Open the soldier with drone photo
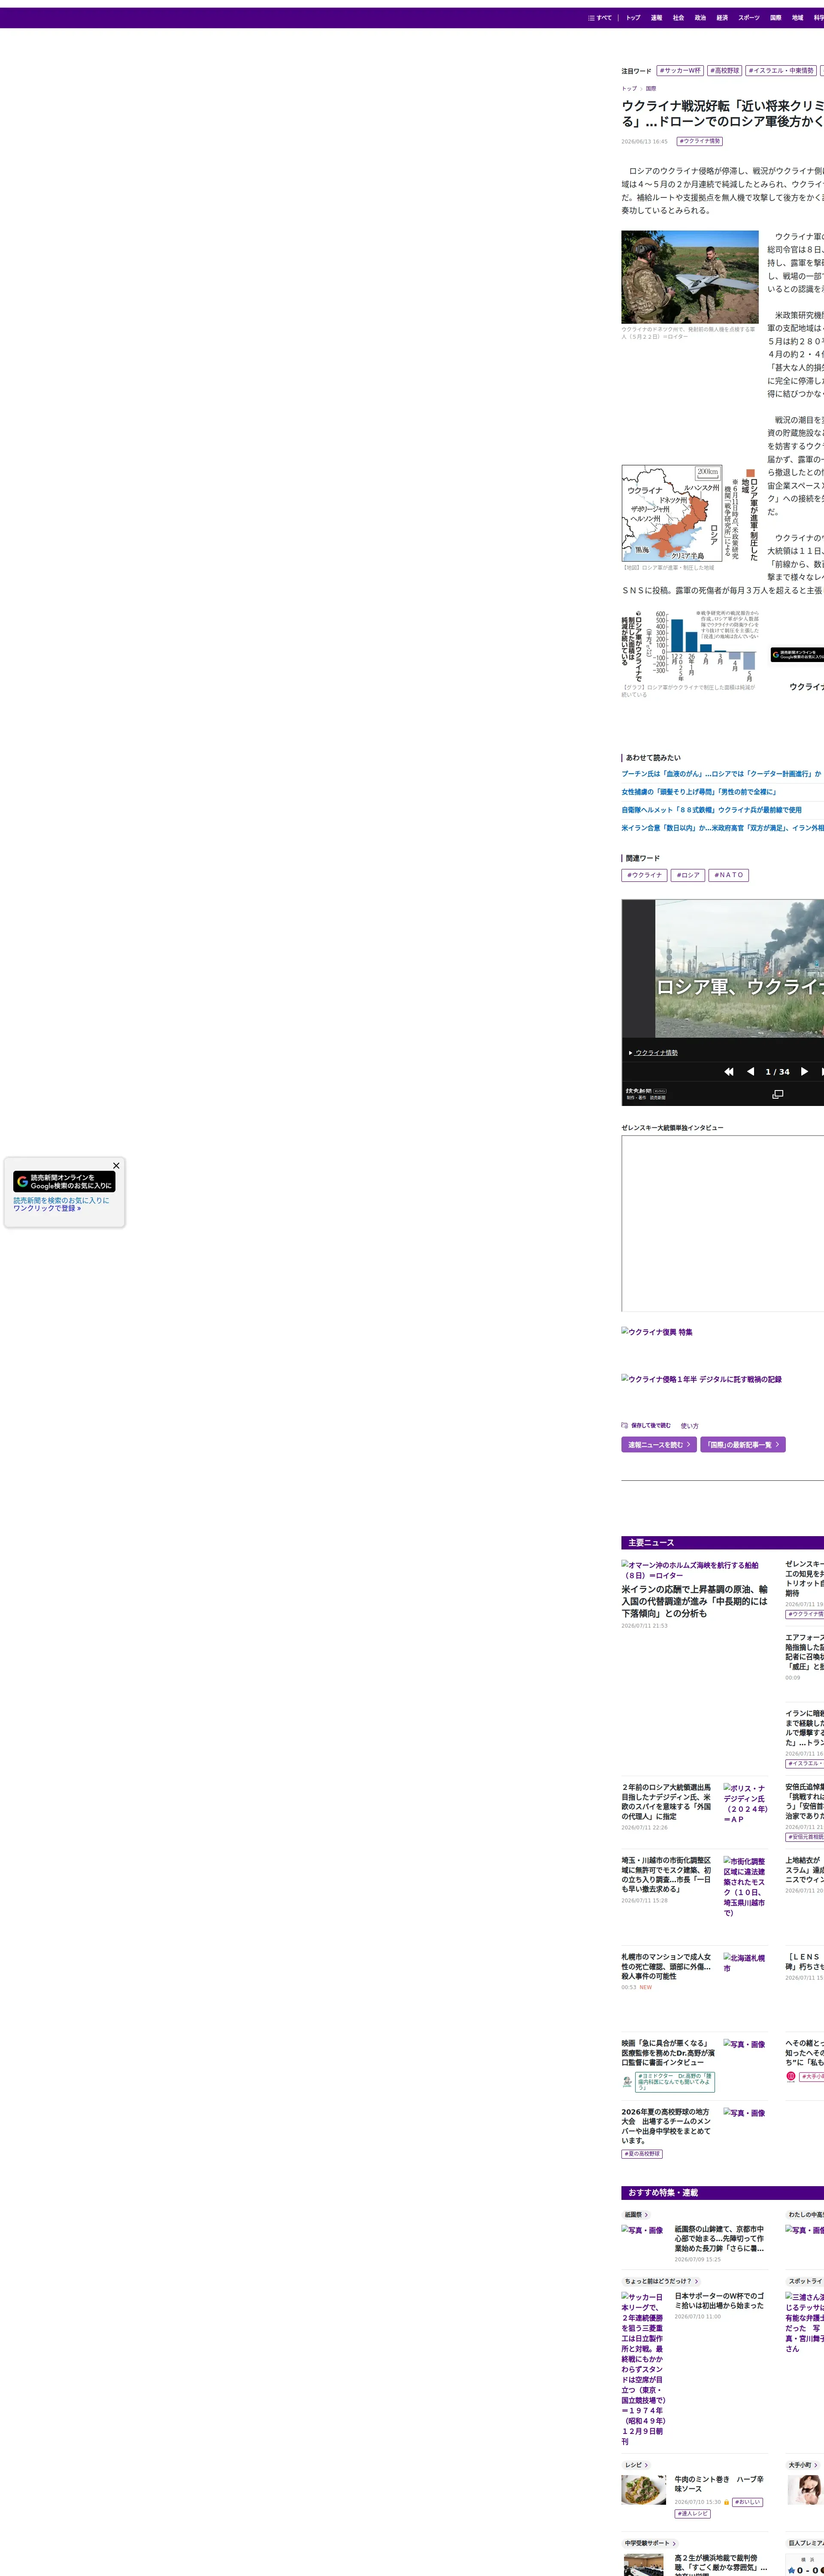The width and height of the screenshot is (824, 2576). (690, 277)
